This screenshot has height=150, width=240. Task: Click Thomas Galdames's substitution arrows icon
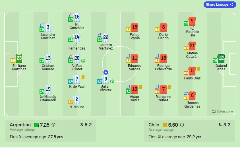tap(186, 93)
